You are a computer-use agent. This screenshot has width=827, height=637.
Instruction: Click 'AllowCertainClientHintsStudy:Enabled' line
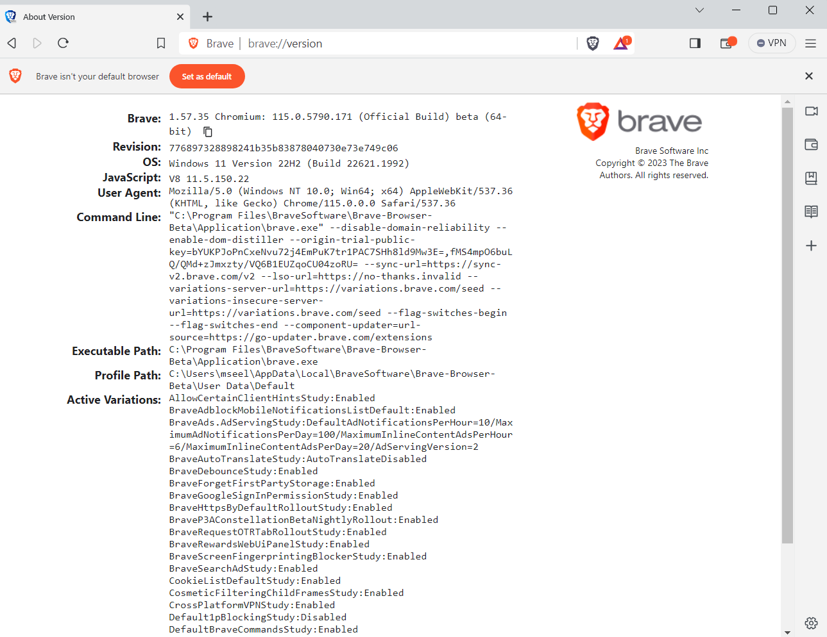272,398
